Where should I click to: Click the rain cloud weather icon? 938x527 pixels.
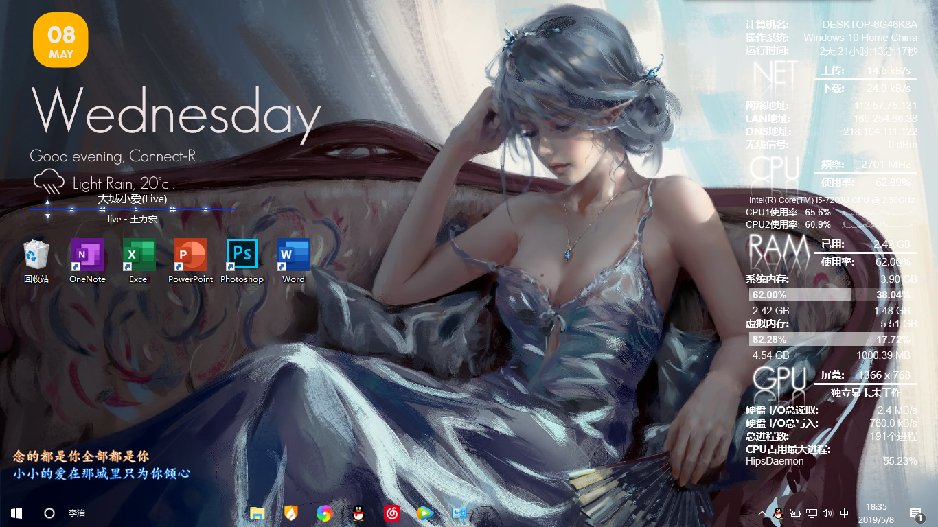(x=49, y=183)
